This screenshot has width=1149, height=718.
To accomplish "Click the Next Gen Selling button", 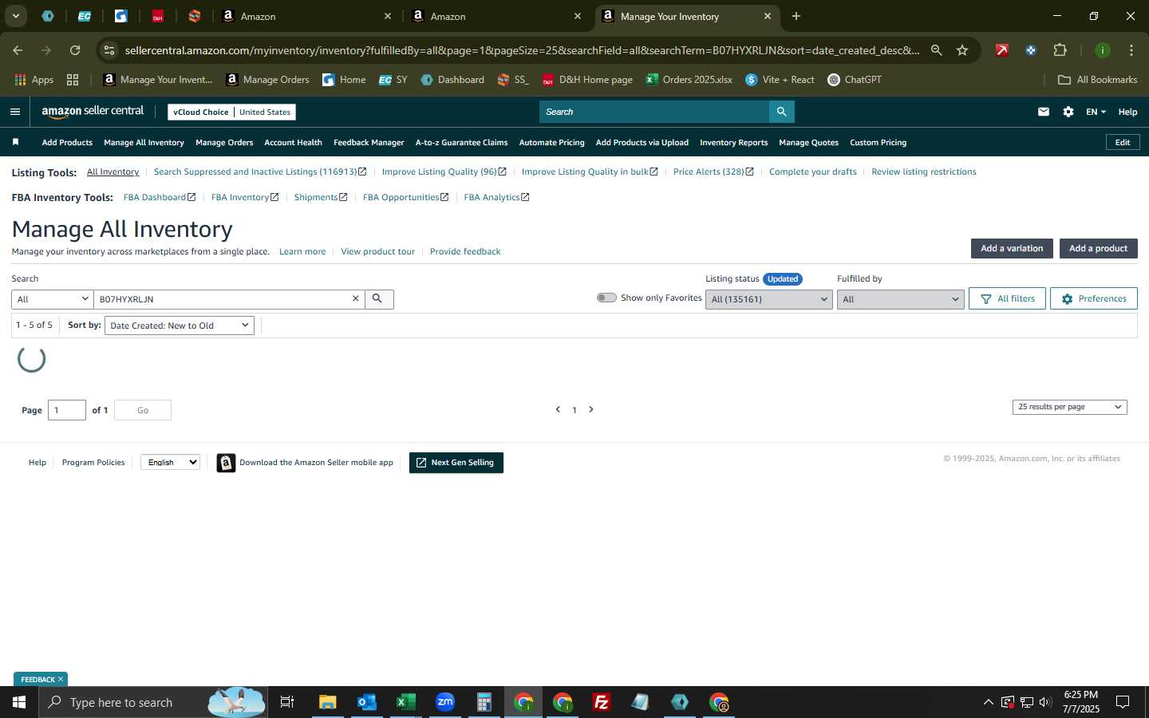I will pyautogui.click(x=456, y=463).
